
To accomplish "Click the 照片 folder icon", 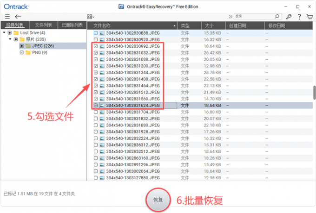I will pyautogui.click(x=22, y=39).
